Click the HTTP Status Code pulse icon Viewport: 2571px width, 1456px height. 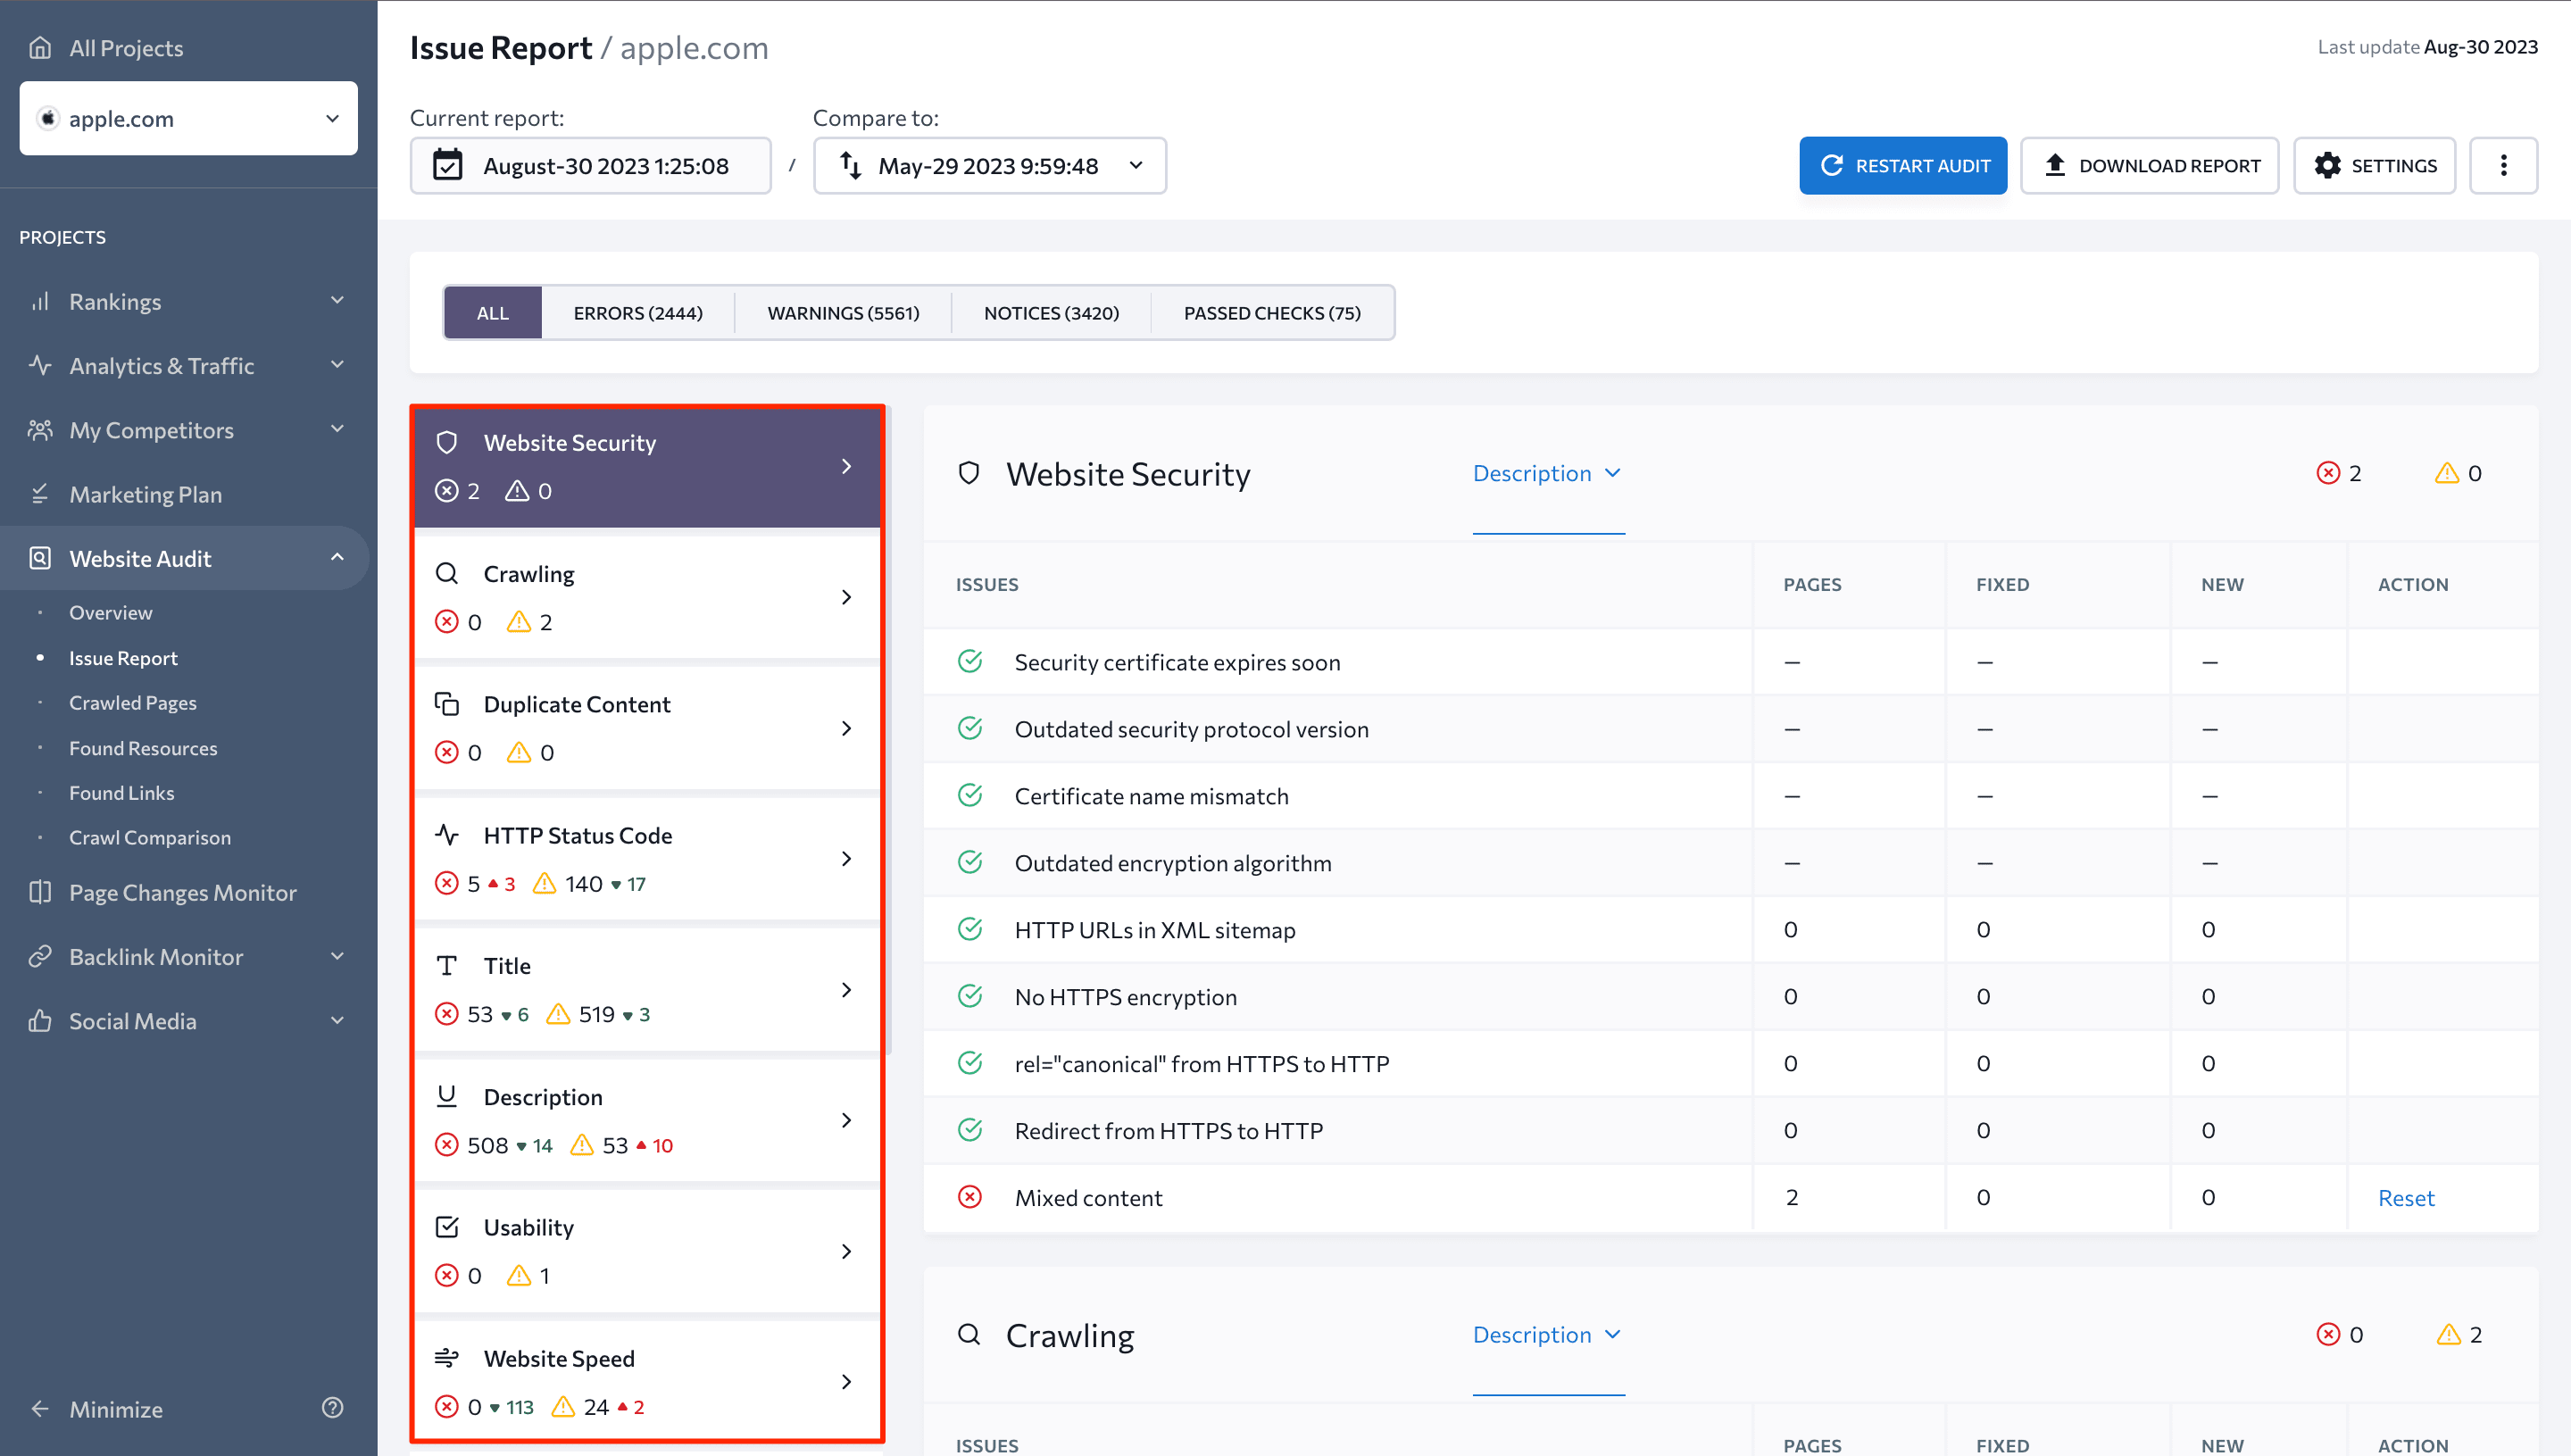coord(447,835)
